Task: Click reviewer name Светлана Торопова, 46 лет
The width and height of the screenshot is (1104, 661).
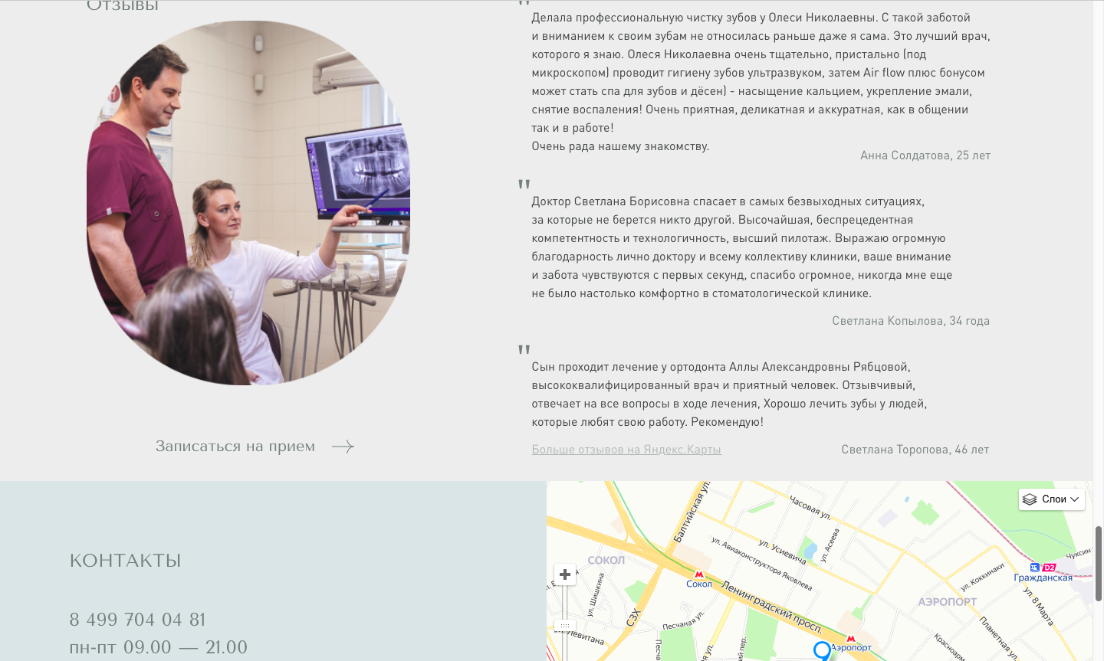Action: pos(915,450)
